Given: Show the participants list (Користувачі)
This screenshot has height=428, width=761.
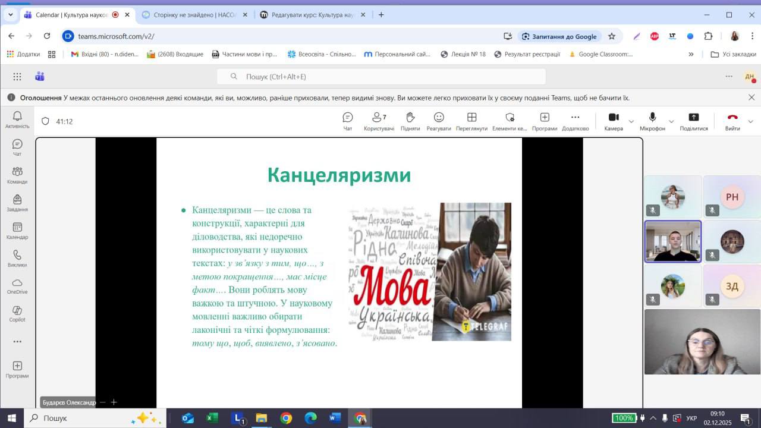Looking at the screenshot, I should (379, 121).
